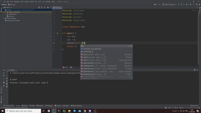Choose nested_exception from completion list
The width and height of the screenshot is (201, 113).
106,49
